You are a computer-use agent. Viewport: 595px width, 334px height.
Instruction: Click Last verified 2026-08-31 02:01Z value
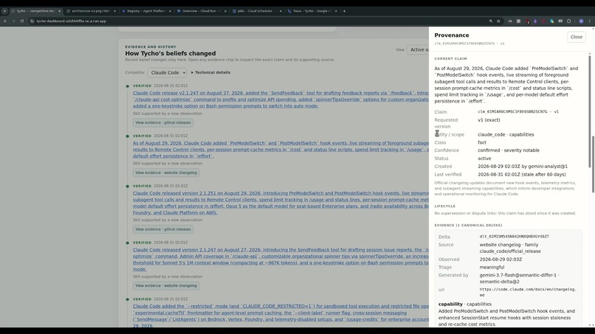coord(522,175)
